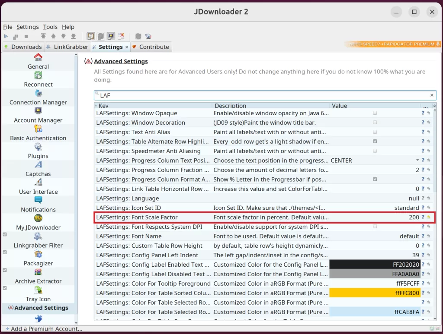The image size is (443, 334).
Task: Reset Font Scale Factor with its reset icon
Action: coord(428,217)
